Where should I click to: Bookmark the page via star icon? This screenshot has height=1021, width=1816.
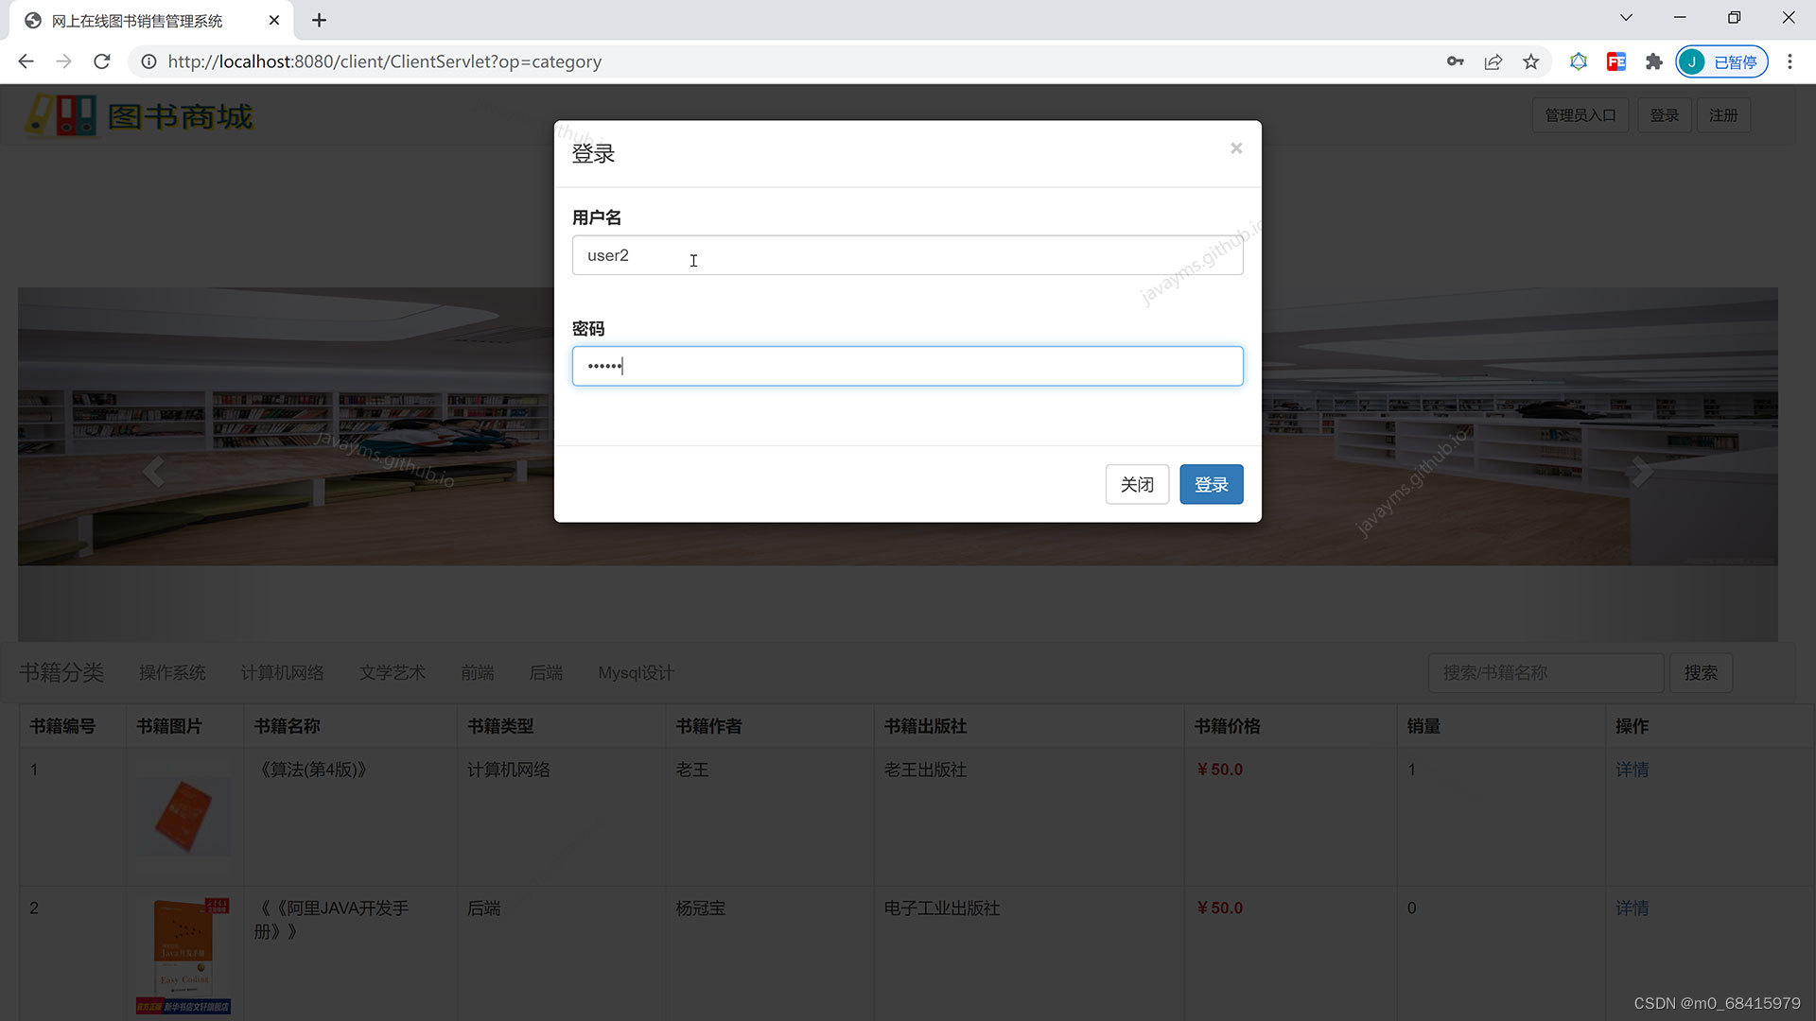pos(1531,61)
